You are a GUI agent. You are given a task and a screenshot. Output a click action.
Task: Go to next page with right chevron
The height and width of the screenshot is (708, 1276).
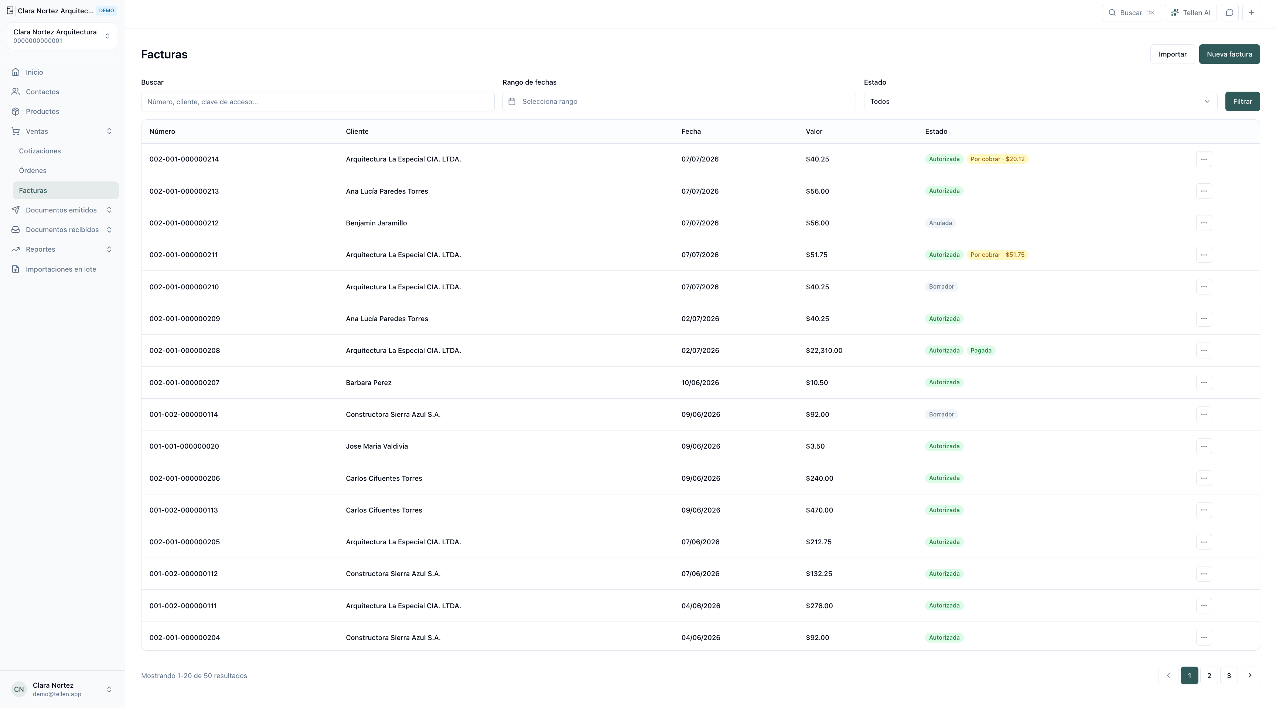click(x=1250, y=676)
